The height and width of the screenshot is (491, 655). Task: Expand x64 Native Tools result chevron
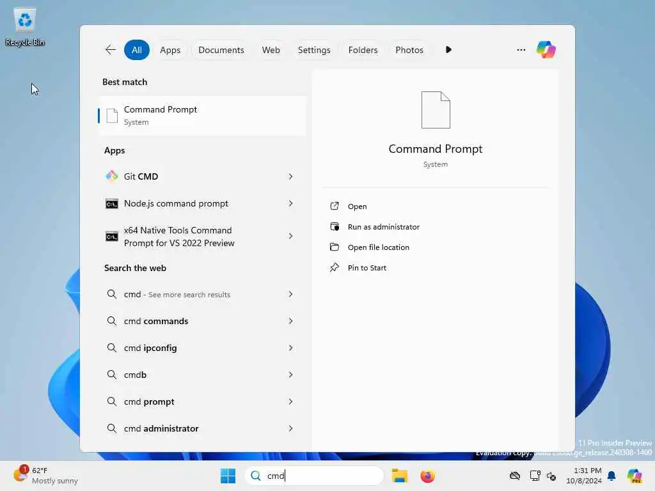click(x=290, y=236)
